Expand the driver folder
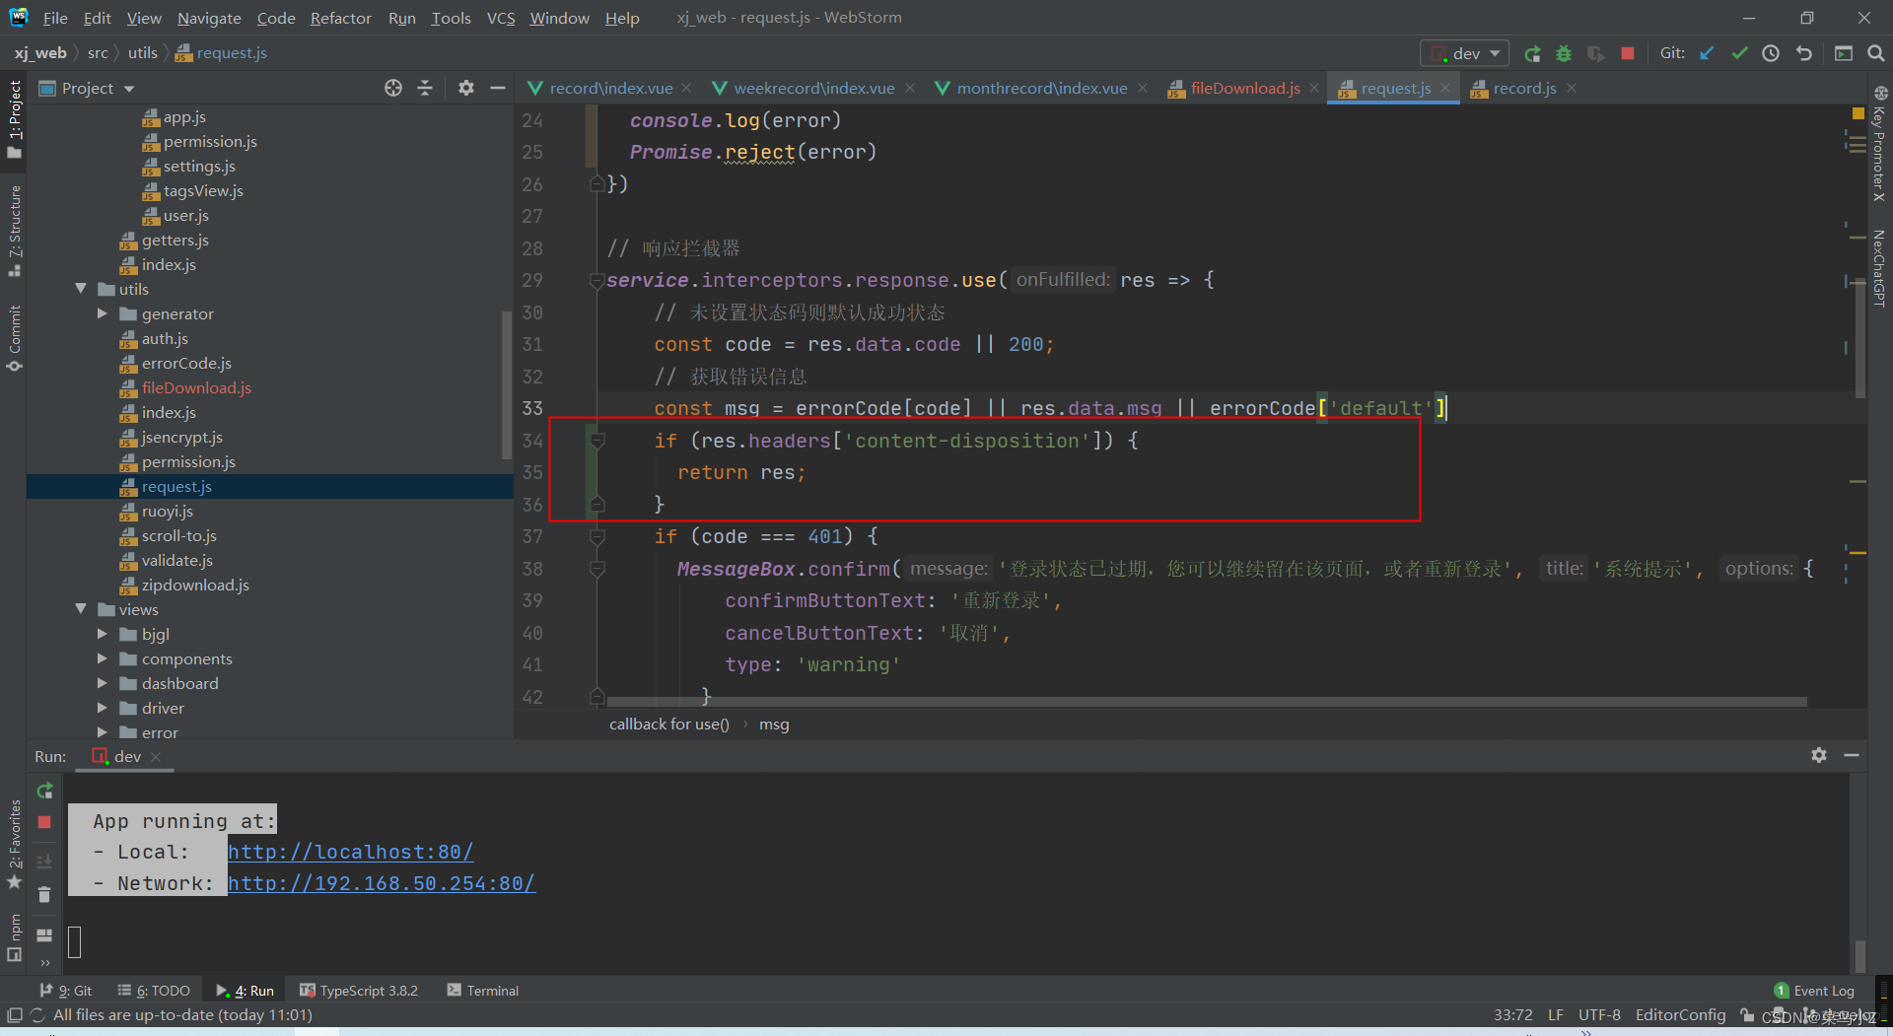1893x1036 pixels. coord(102,708)
